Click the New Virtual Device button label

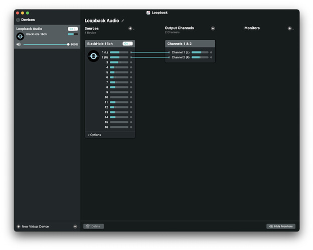(x=35, y=226)
